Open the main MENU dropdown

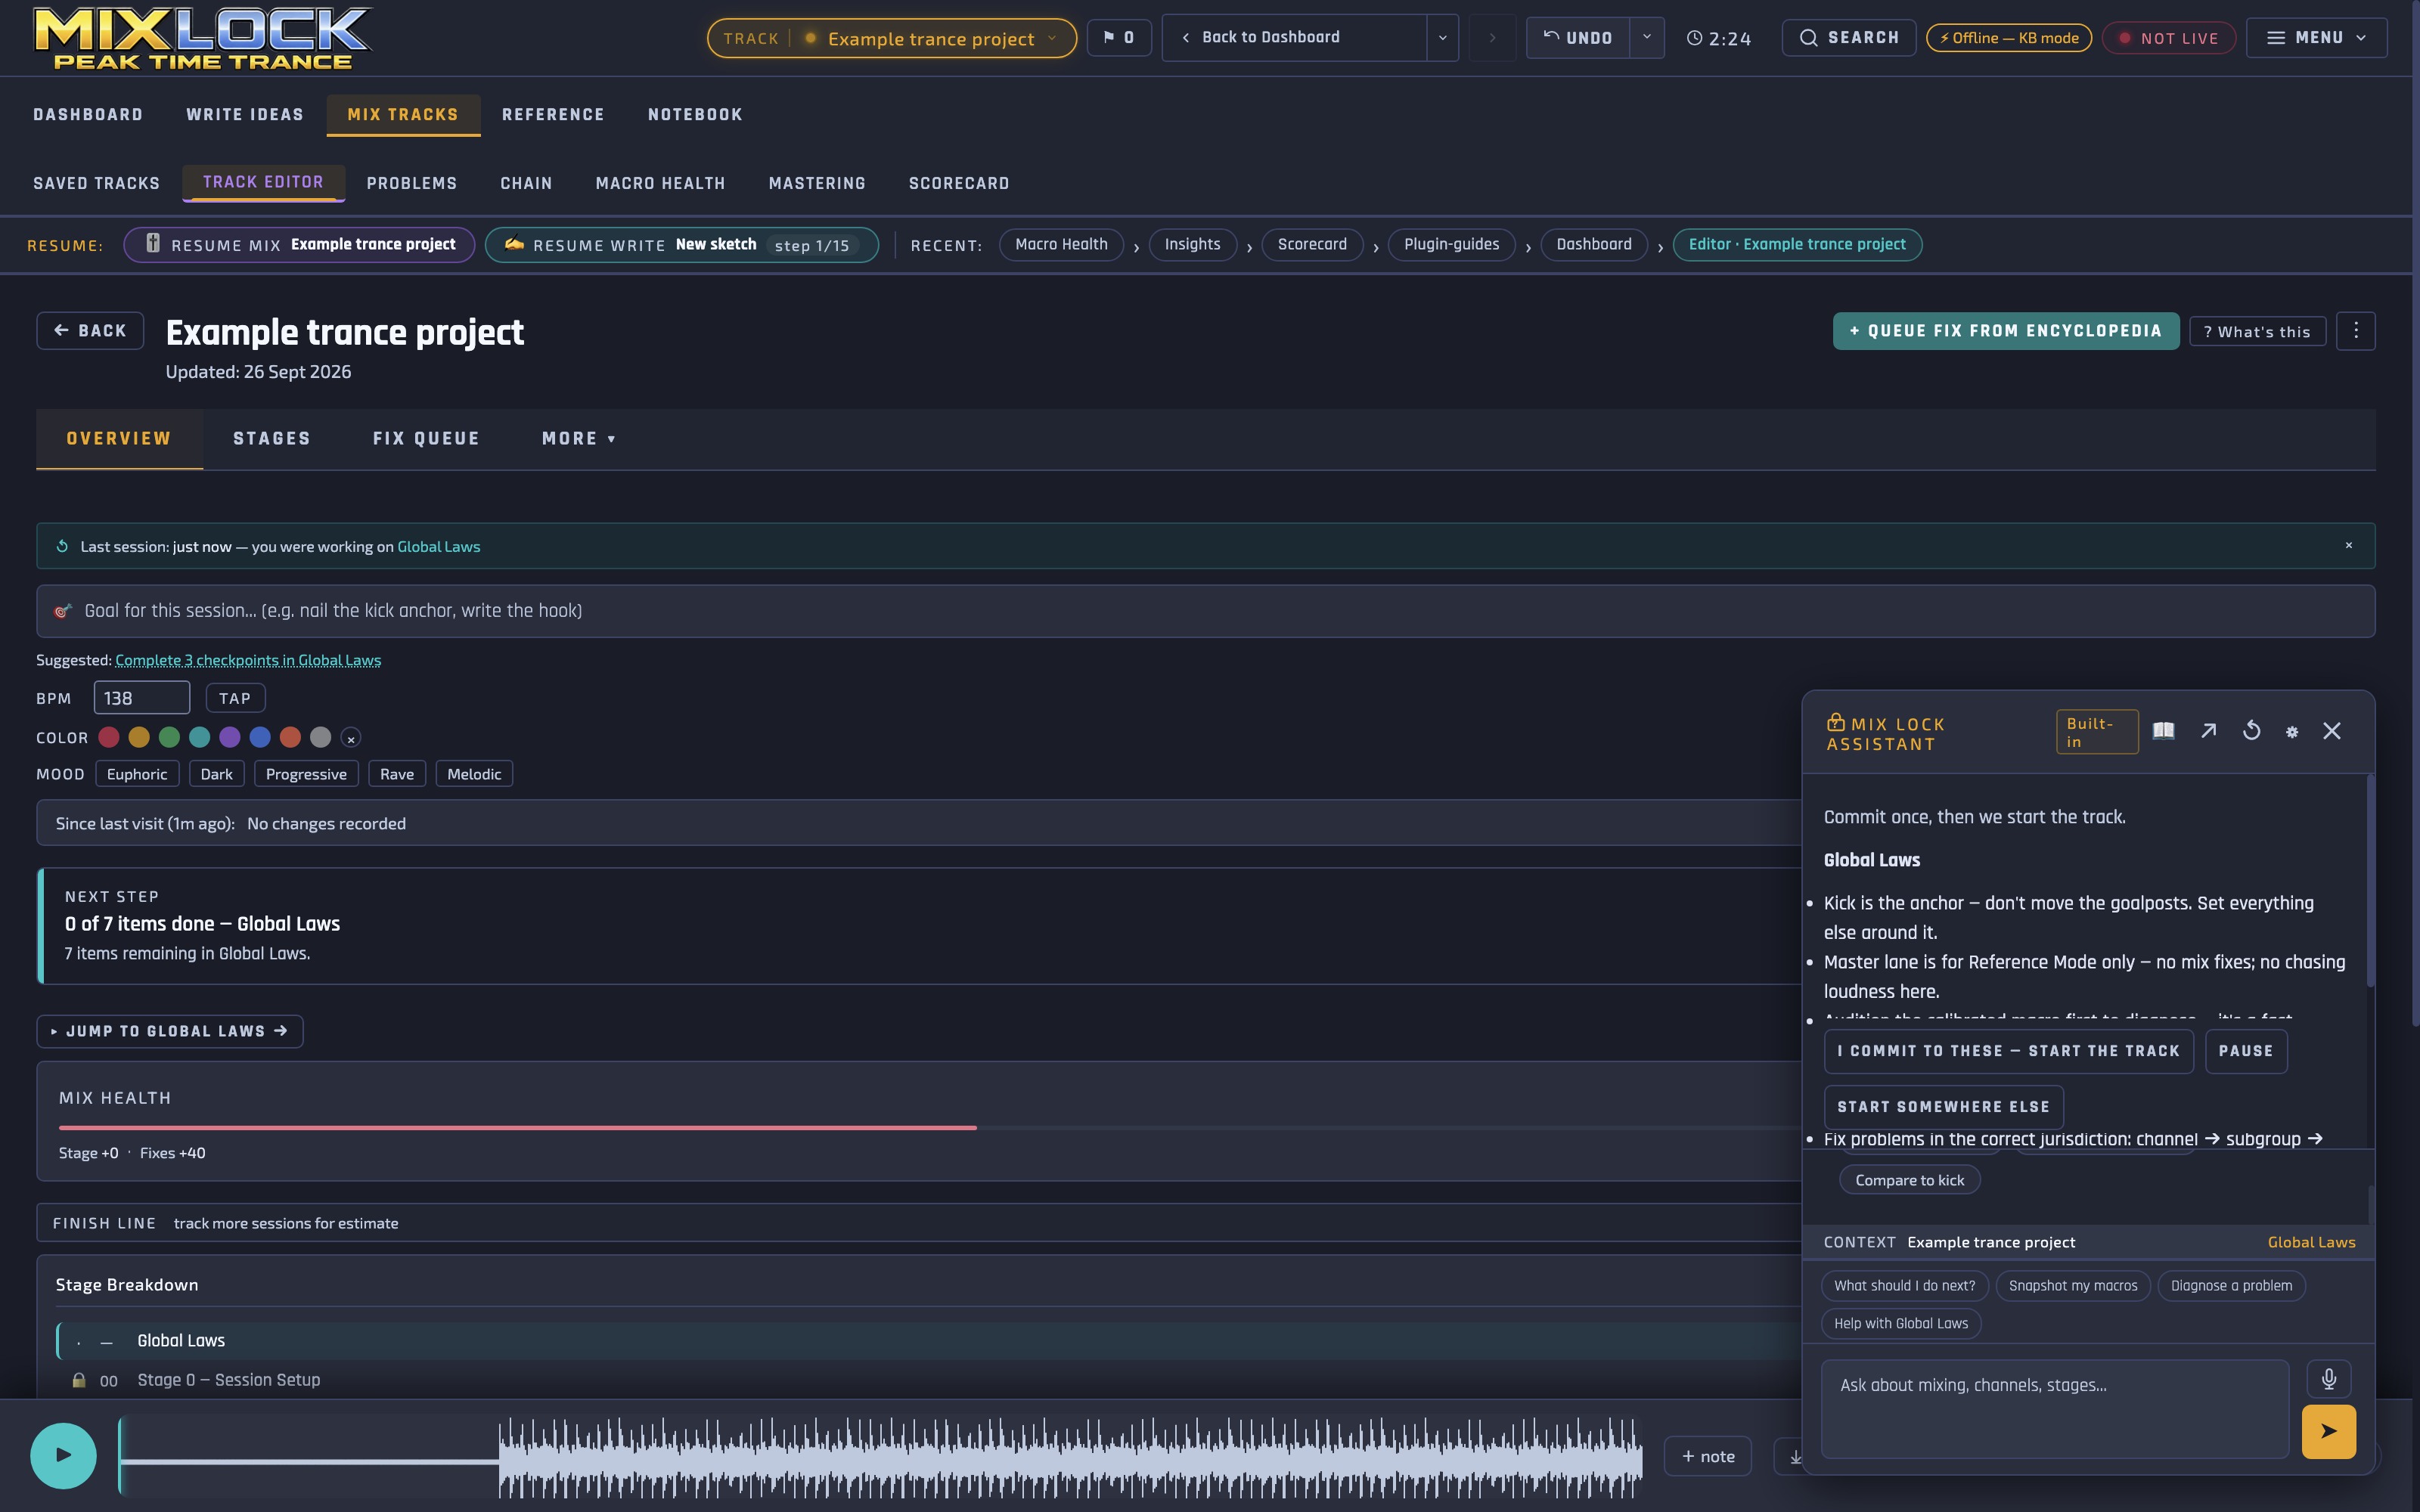2316,38
